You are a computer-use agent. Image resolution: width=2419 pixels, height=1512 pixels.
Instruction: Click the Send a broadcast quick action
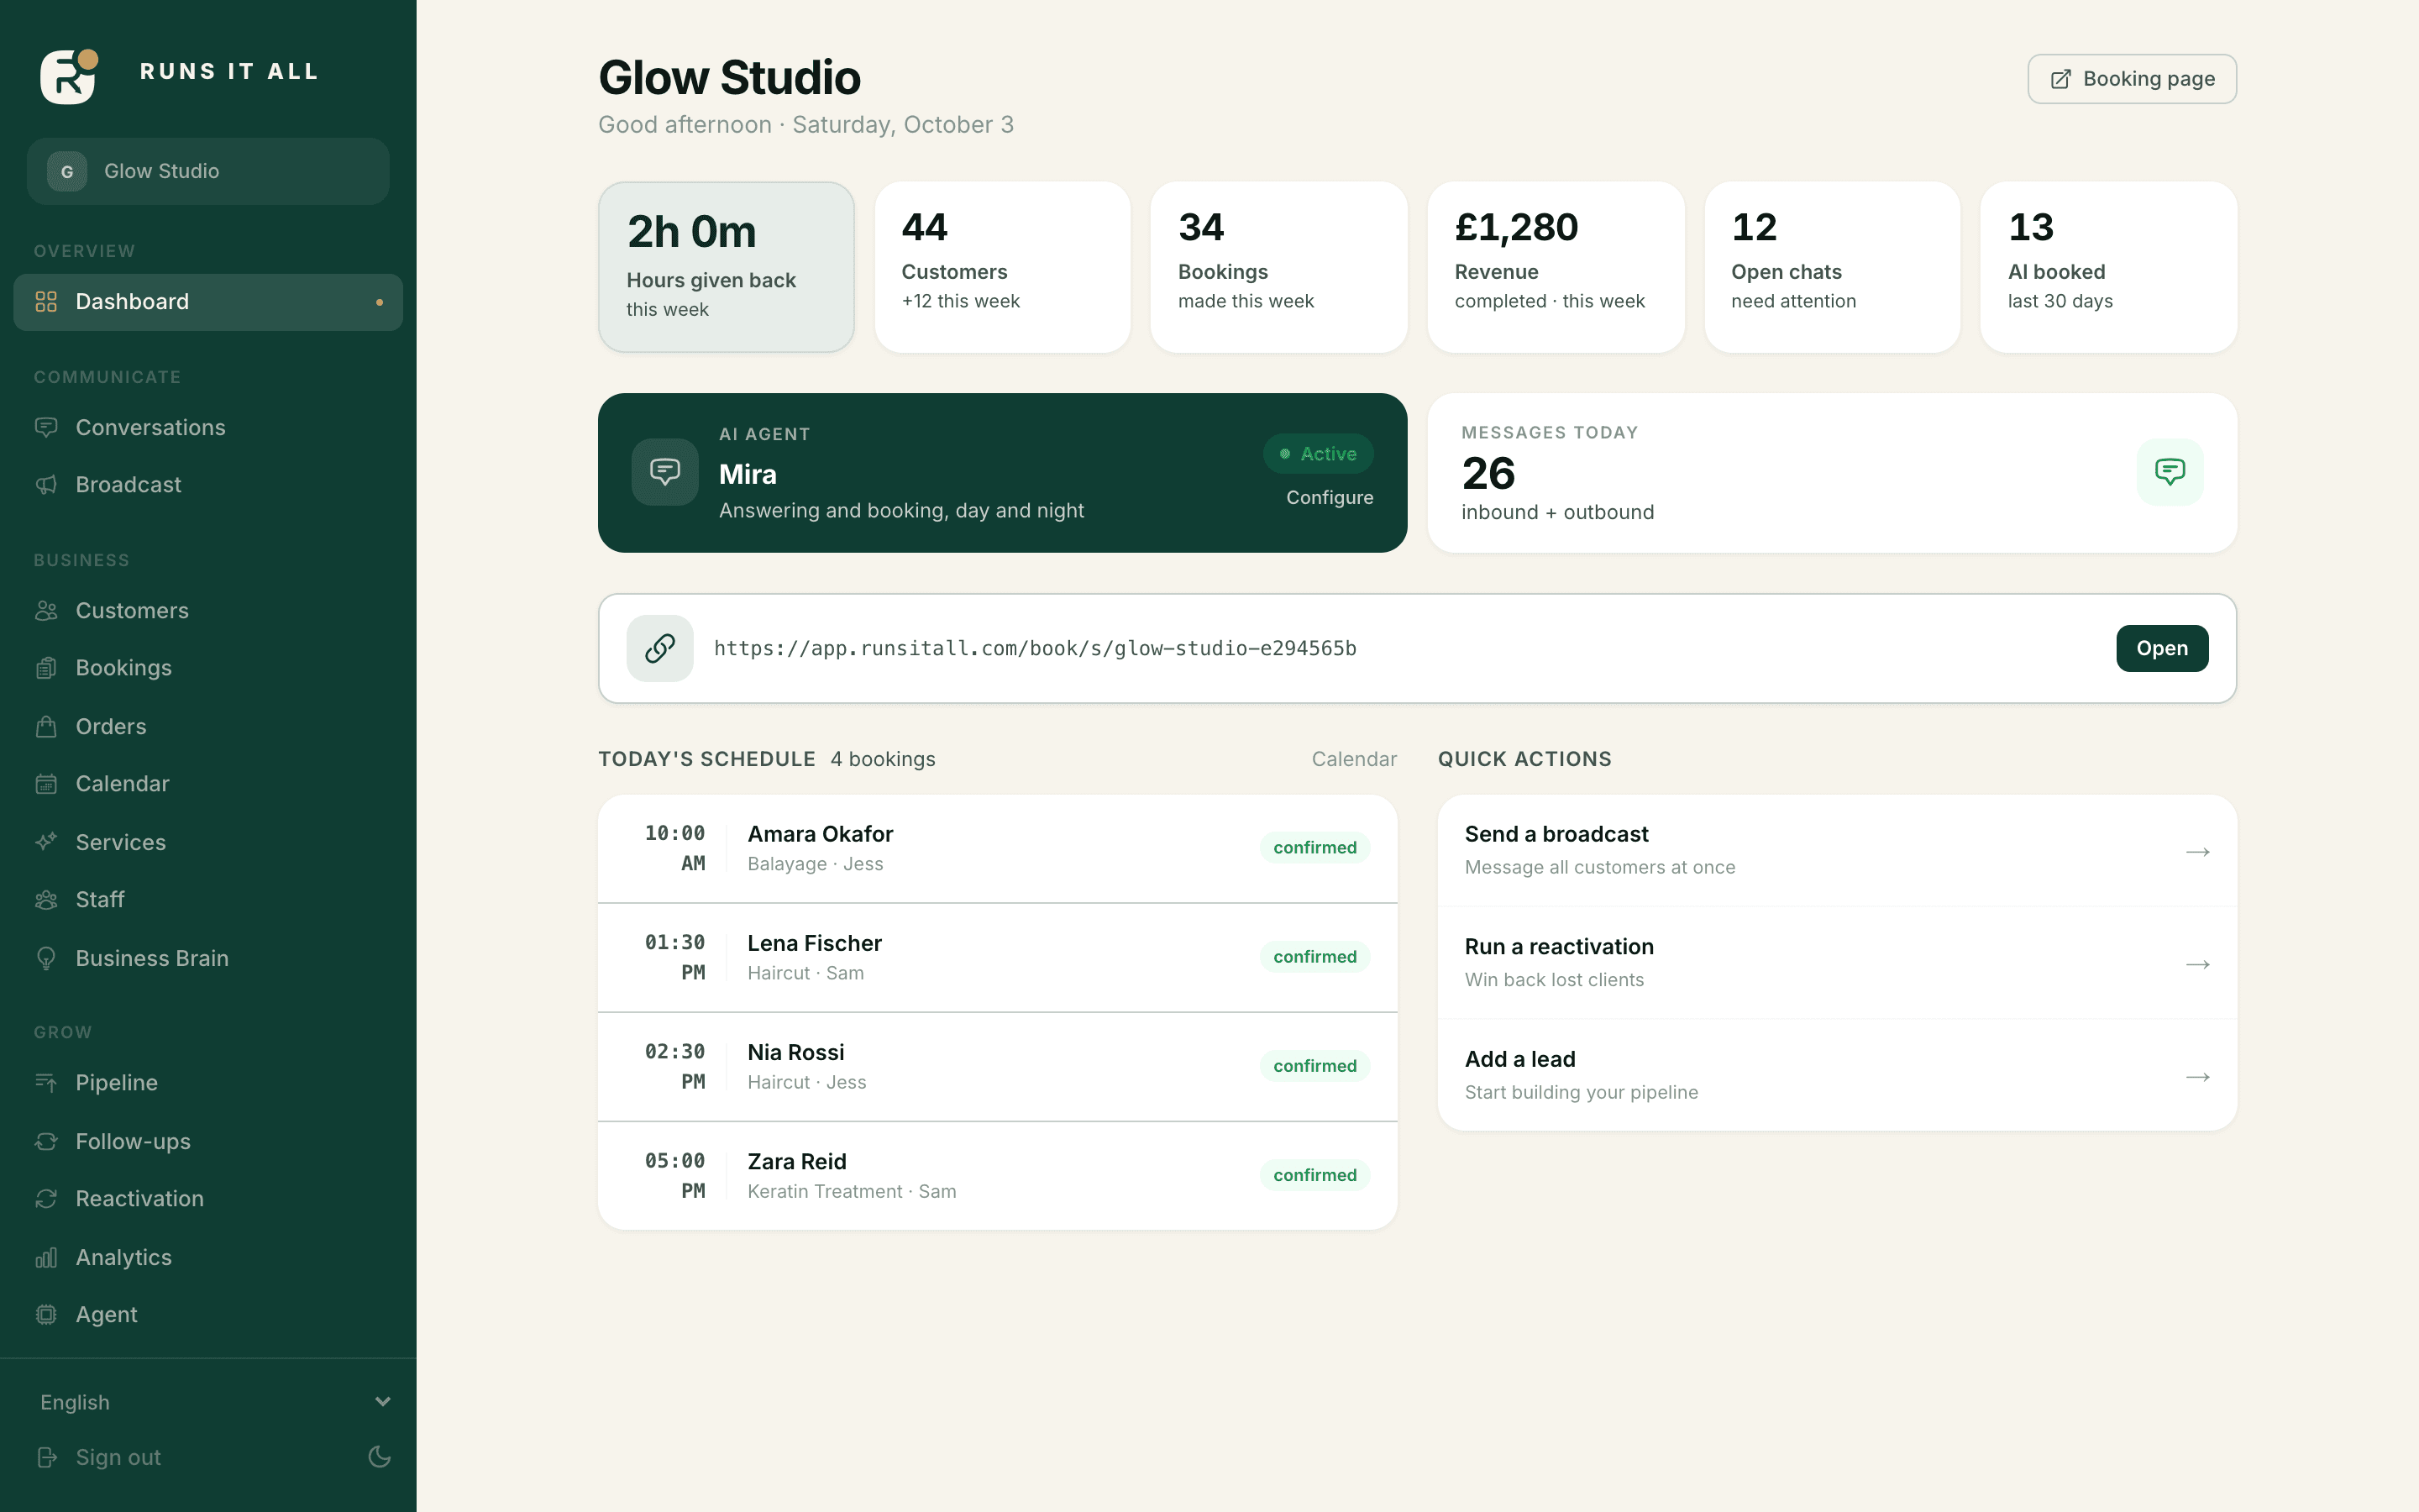pos(1837,851)
